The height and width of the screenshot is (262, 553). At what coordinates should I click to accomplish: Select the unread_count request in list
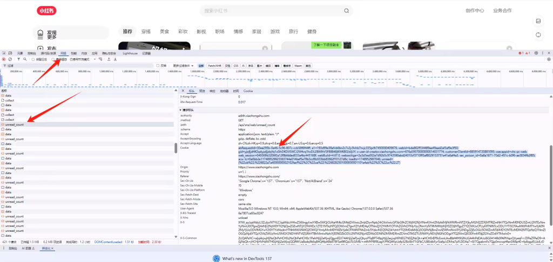pyautogui.click(x=15, y=125)
